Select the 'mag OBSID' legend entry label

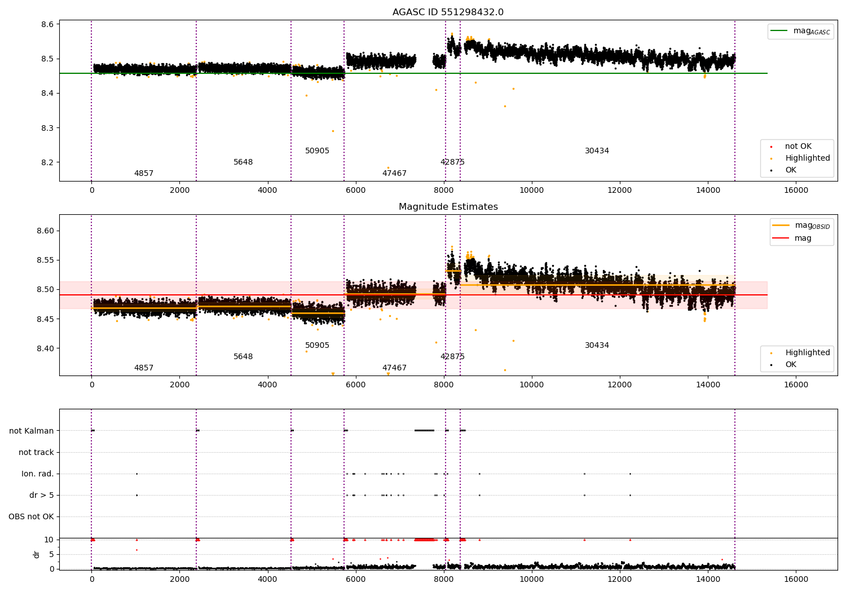(x=812, y=226)
